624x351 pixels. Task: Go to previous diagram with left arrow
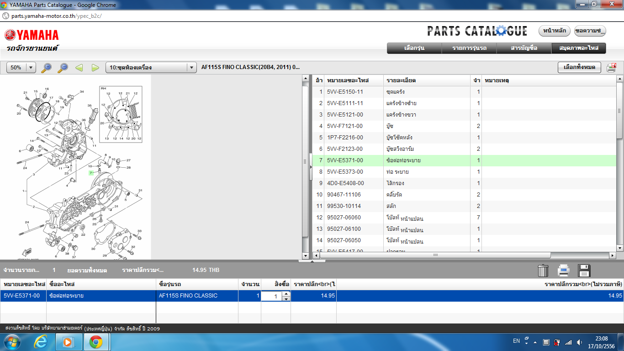[x=79, y=68]
